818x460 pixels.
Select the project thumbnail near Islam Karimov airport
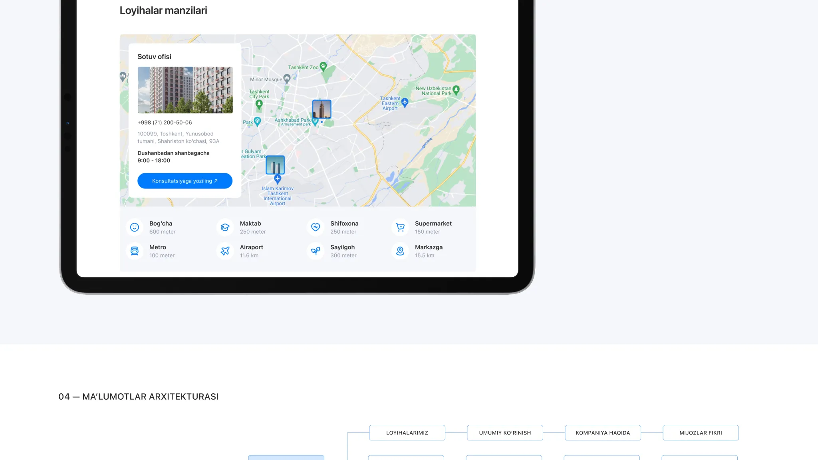[x=275, y=165]
